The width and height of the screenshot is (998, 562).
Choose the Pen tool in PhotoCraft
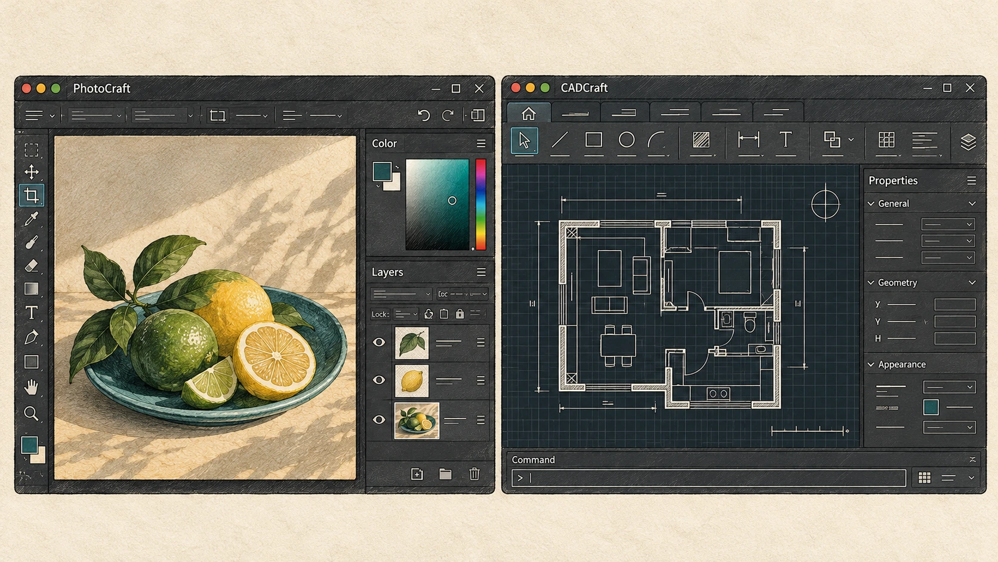pos(32,337)
